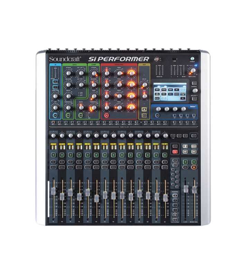Click the Delay knob in the Out section
This screenshot has height=276, width=242.
145,85
